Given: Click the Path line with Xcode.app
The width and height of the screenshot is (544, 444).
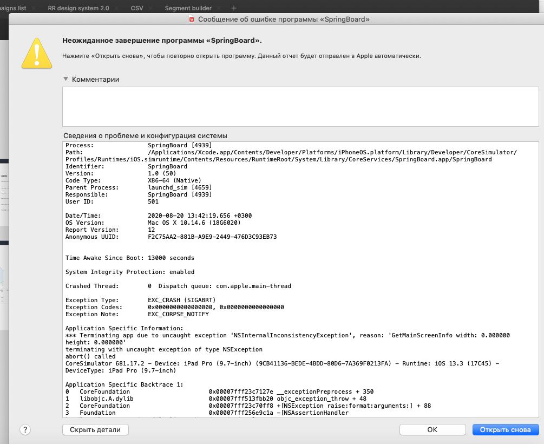Looking at the screenshot, I should [291, 156].
